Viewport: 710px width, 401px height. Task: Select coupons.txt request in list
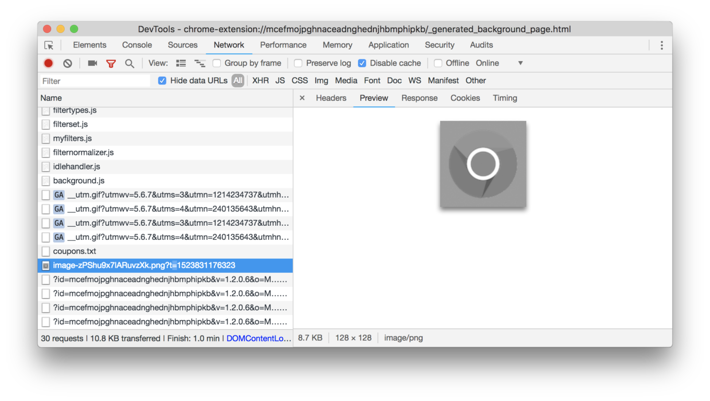[x=74, y=251]
